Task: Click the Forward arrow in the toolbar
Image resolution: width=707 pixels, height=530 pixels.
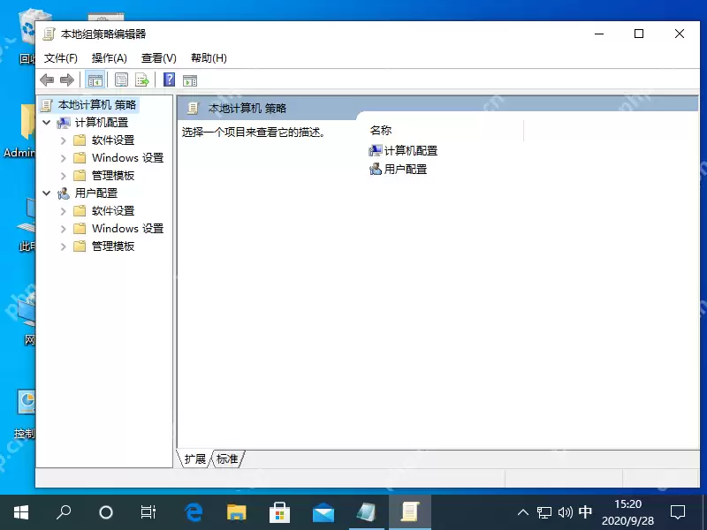Action: (x=68, y=79)
